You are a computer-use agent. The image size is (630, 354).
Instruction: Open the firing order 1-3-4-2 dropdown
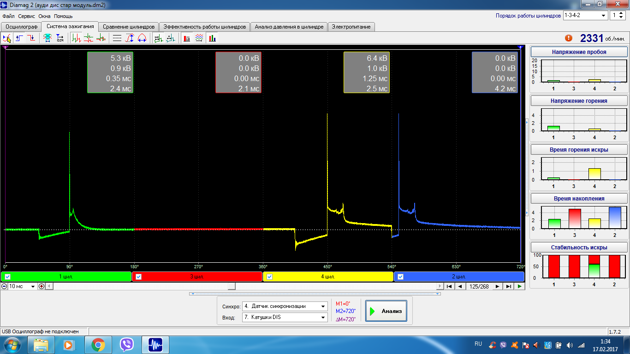point(585,15)
